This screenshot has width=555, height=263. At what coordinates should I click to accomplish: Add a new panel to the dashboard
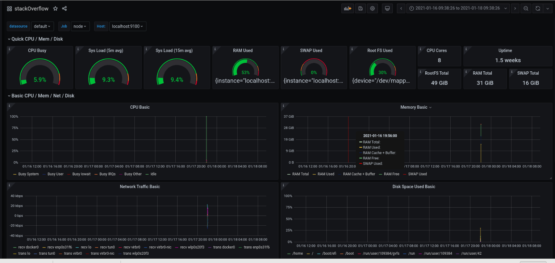(347, 8)
